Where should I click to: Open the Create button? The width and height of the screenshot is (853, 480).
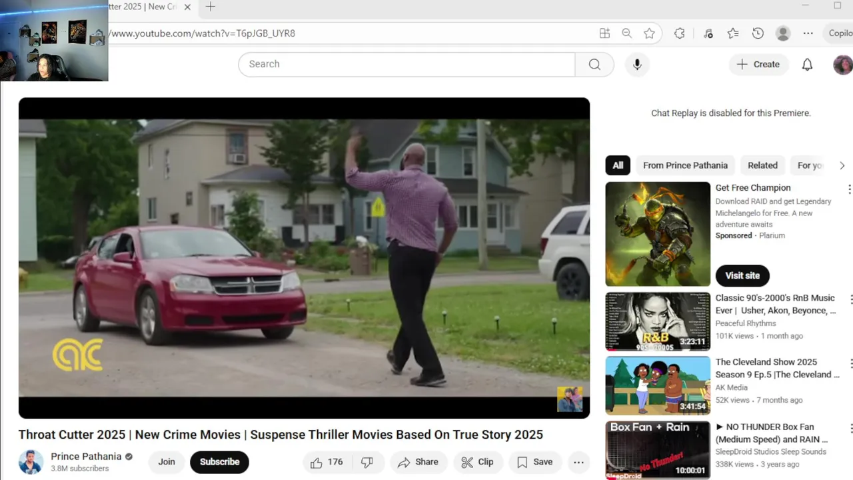tap(758, 64)
